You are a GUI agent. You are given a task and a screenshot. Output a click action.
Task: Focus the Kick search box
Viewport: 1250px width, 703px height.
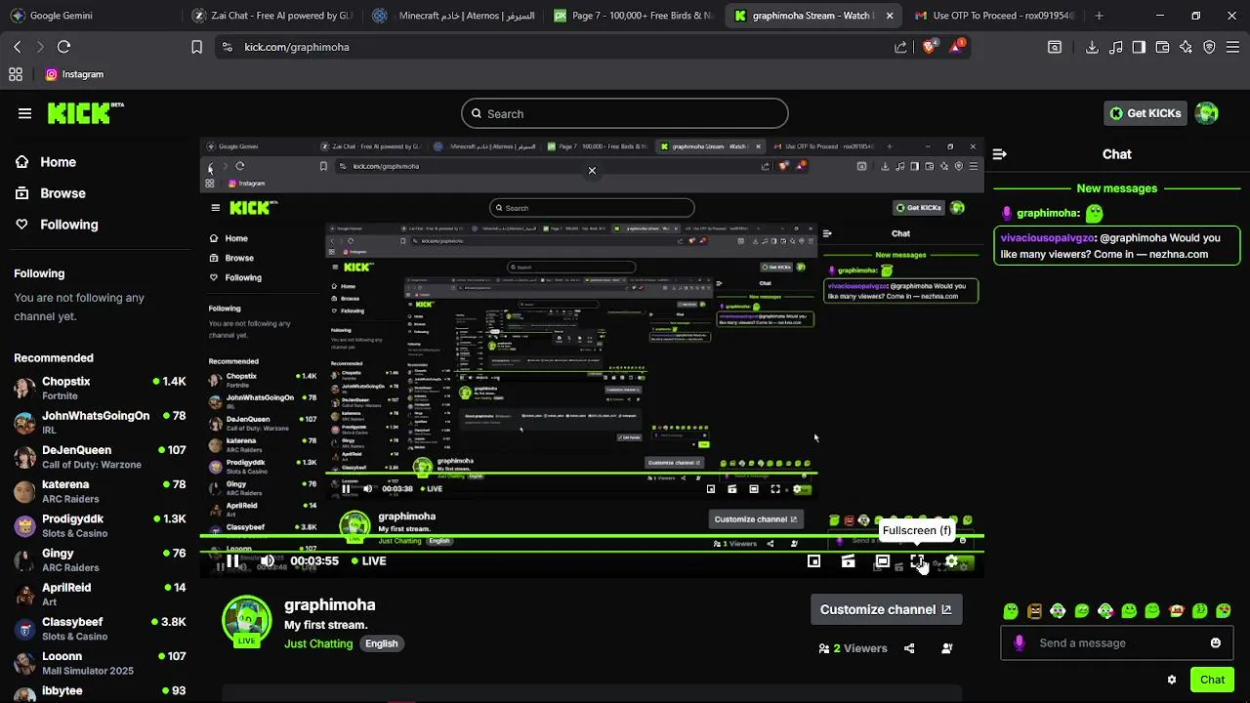[x=625, y=113]
